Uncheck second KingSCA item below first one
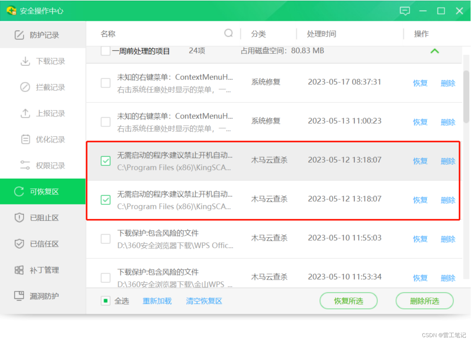This screenshot has height=341, width=471. (x=105, y=200)
